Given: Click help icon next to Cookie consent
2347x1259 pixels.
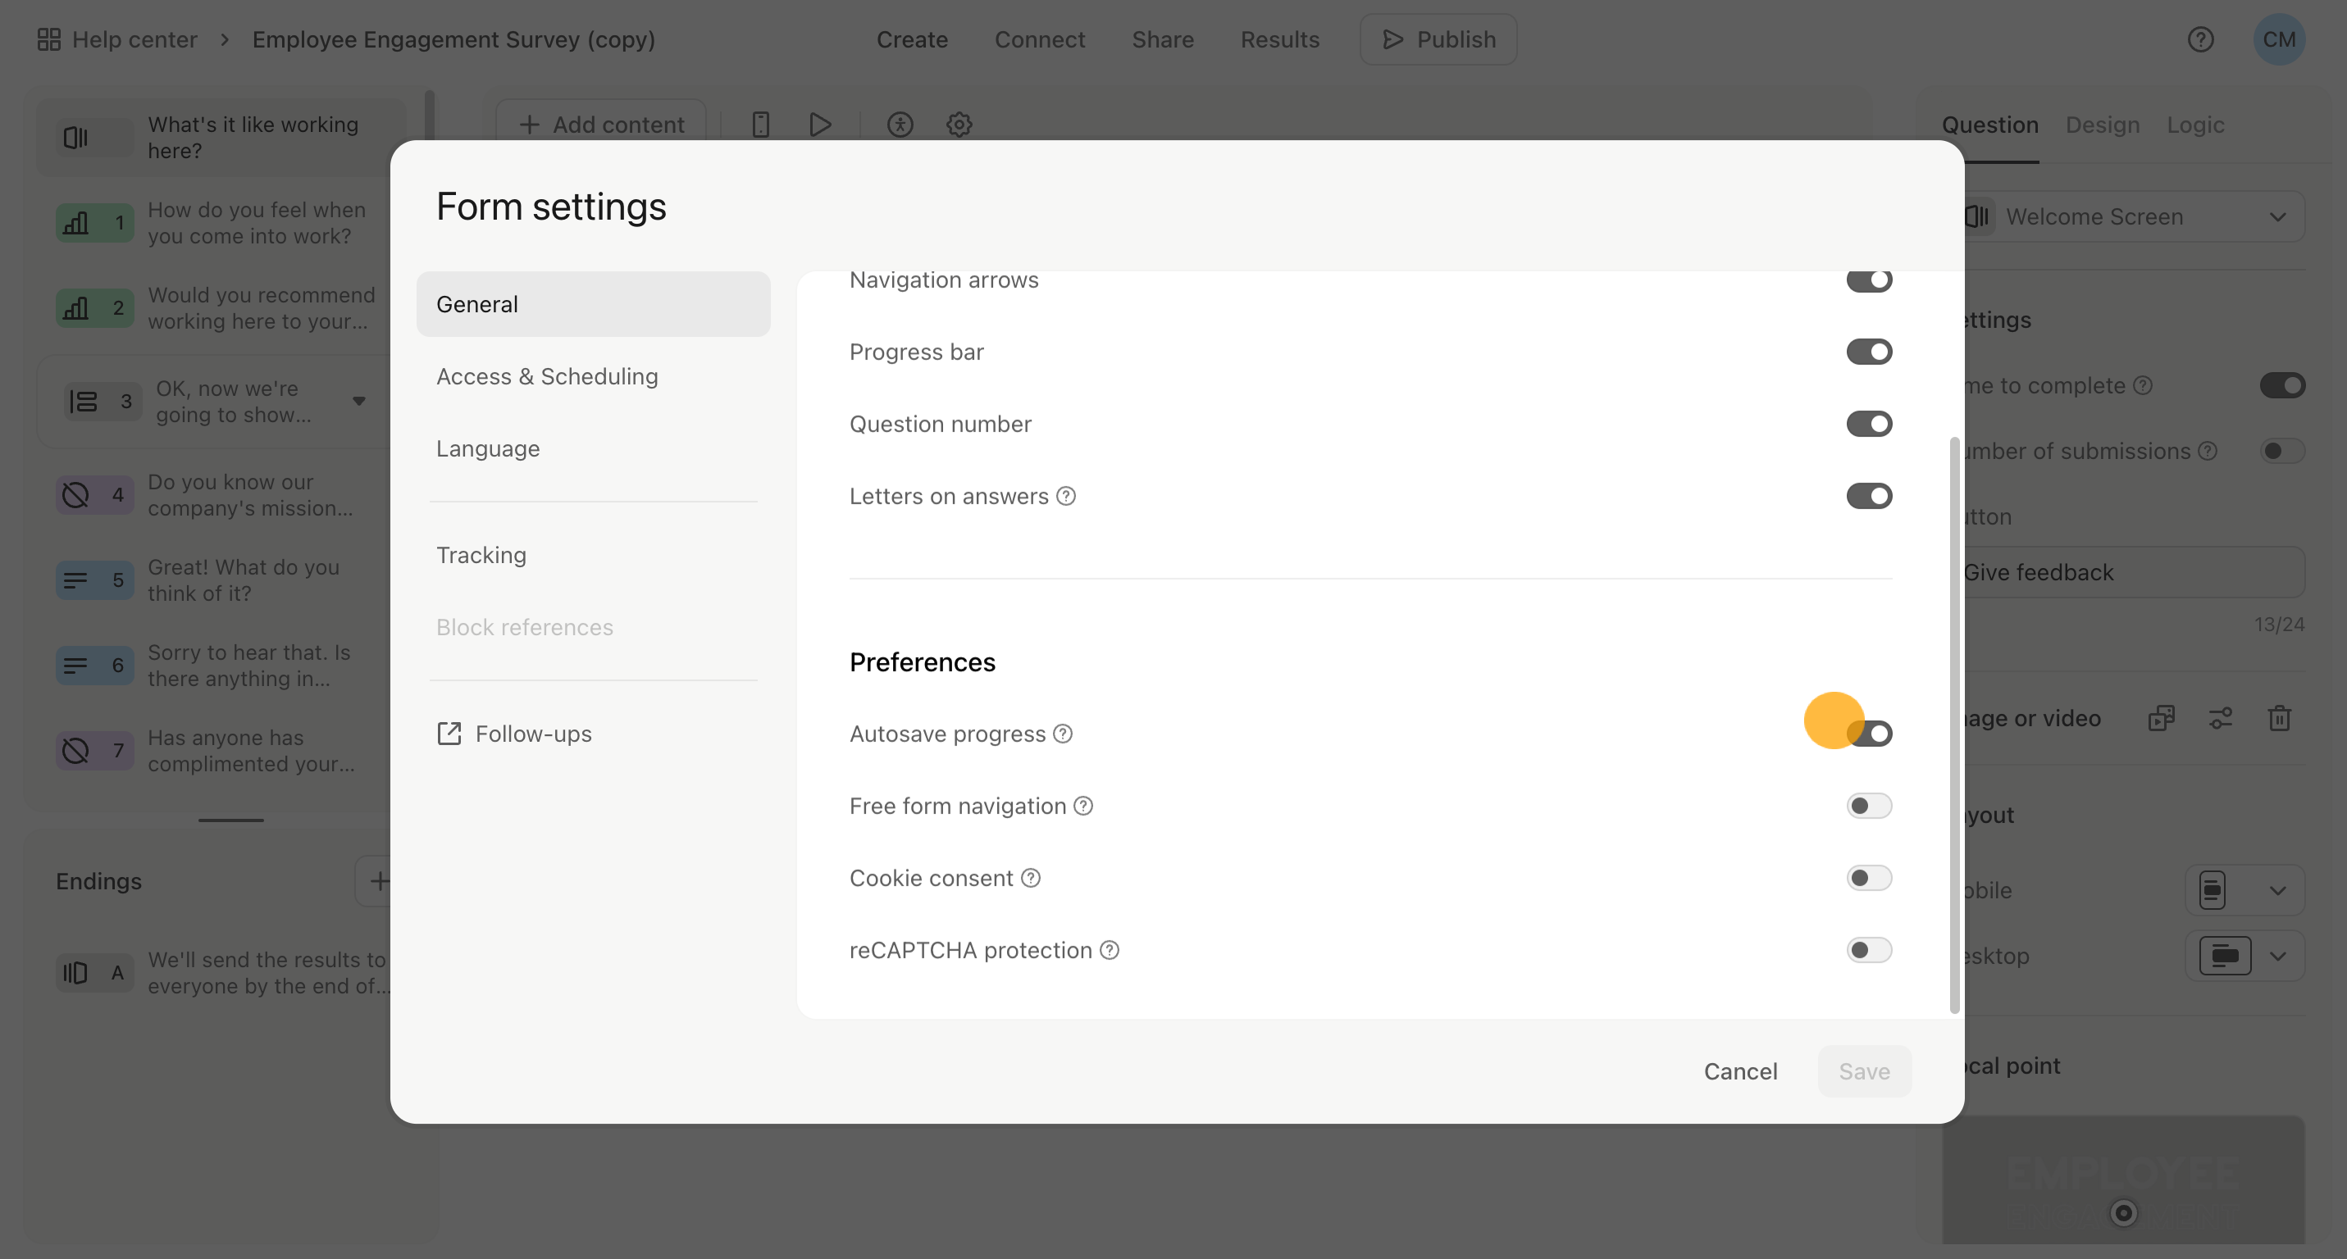Looking at the screenshot, I should [x=1031, y=878].
